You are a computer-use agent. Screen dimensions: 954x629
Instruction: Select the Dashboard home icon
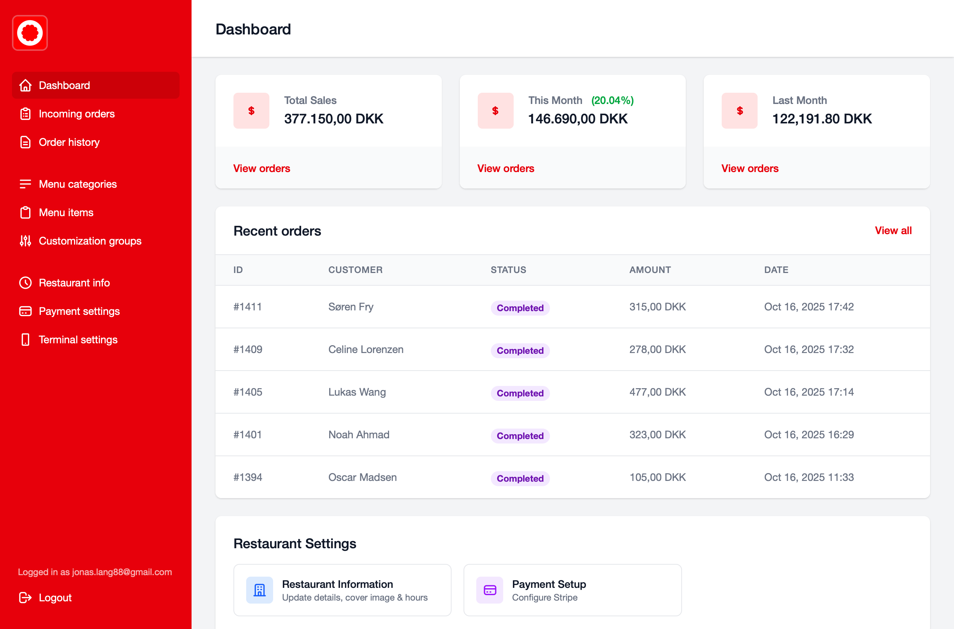(25, 85)
